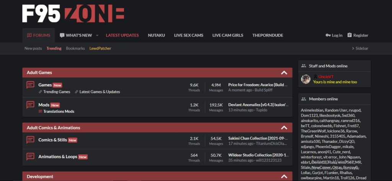Open the Mods forum chat bubble icon
Screen dimensions: 392x181
pos(30,105)
